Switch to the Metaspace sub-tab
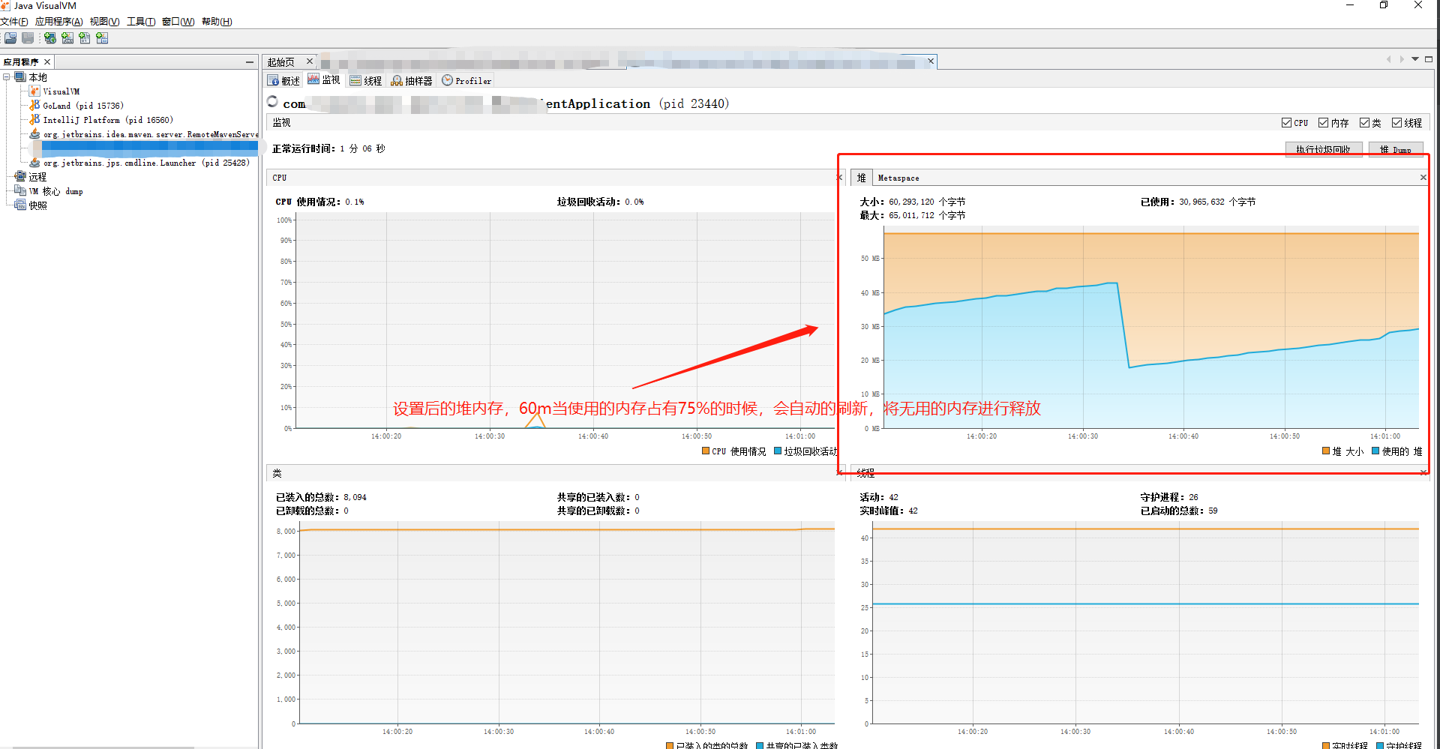The height and width of the screenshot is (749, 1440). point(898,178)
